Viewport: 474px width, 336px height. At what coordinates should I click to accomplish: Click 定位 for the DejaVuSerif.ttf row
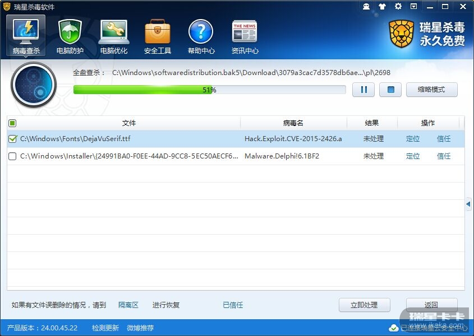pyautogui.click(x=413, y=139)
